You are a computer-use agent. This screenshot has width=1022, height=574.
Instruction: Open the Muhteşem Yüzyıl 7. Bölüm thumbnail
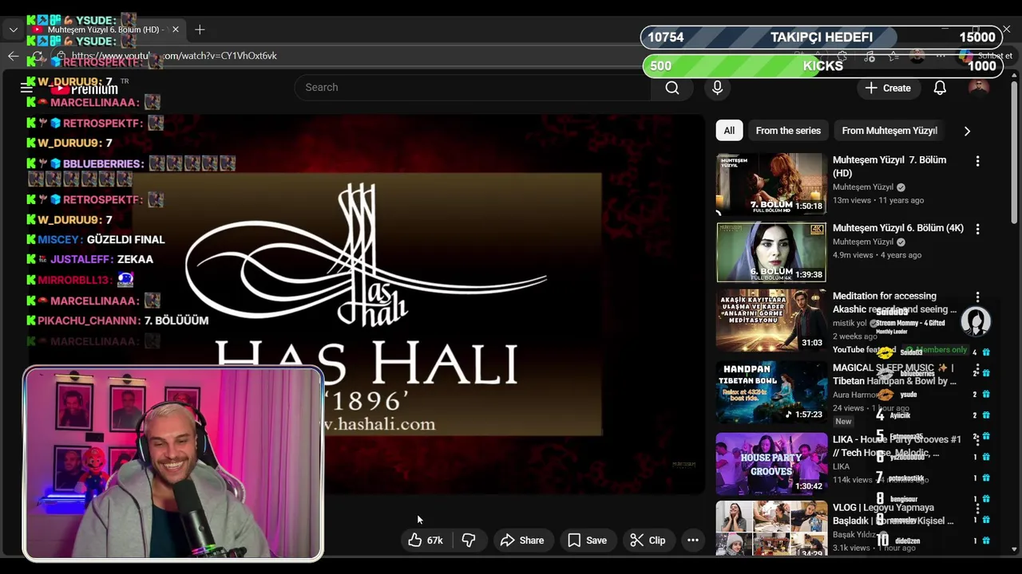click(x=770, y=184)
